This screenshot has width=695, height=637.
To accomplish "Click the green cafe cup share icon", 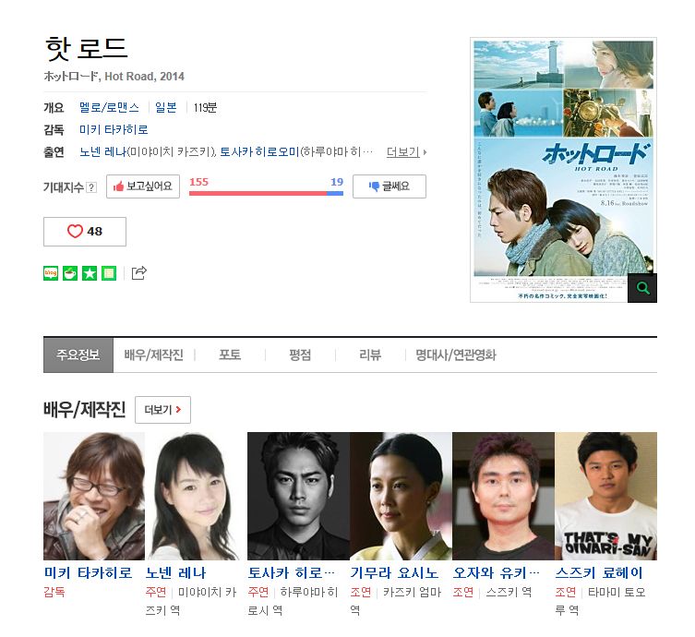I will (x=70, y=273).
